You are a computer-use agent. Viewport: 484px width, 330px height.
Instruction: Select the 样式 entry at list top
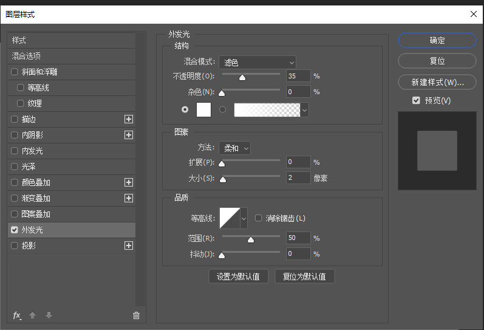[71, 40]
